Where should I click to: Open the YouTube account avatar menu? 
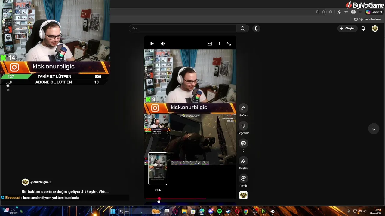pyautogui.click(x=375, y=28)
